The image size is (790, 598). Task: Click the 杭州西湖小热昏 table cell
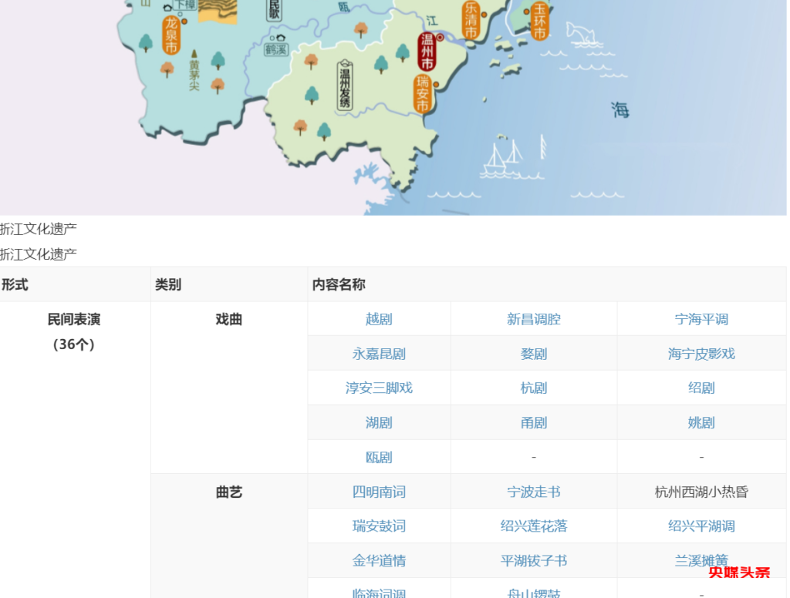701,491
